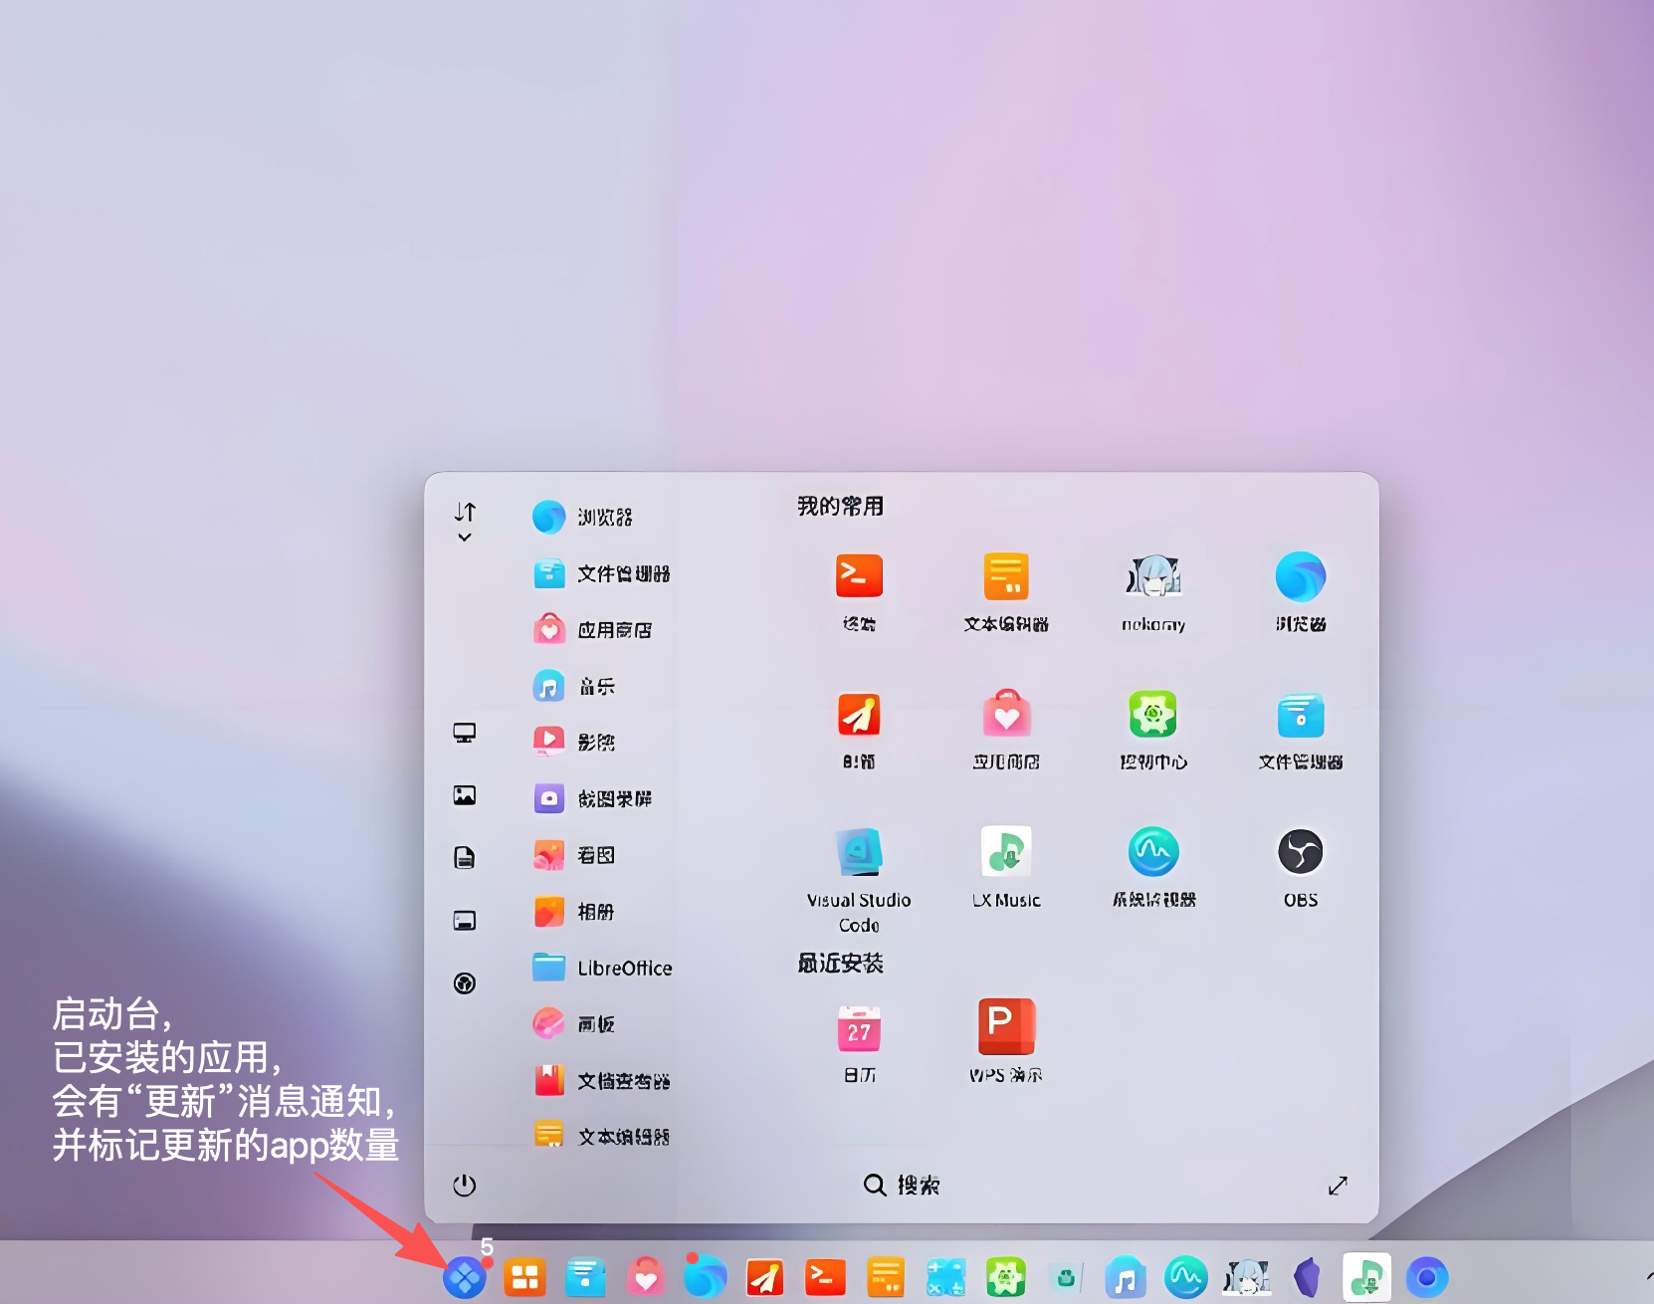This screenshot has height=1304, width=1654.
Task: Open the orange multitasking view dock icon
Action: coord(524,1277)
